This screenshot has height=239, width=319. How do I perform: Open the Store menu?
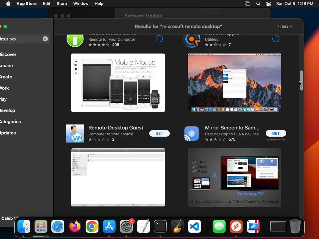(62, 4)
